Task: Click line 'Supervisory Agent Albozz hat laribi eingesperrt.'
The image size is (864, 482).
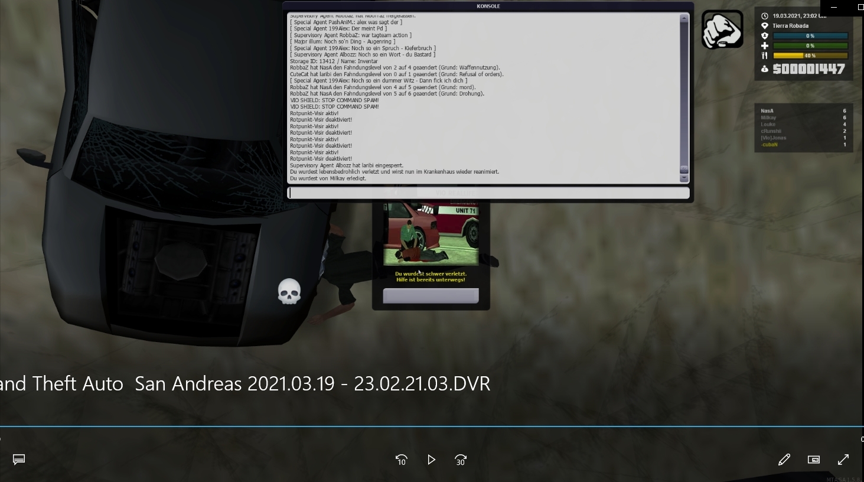Action: (x=347, y=165)
